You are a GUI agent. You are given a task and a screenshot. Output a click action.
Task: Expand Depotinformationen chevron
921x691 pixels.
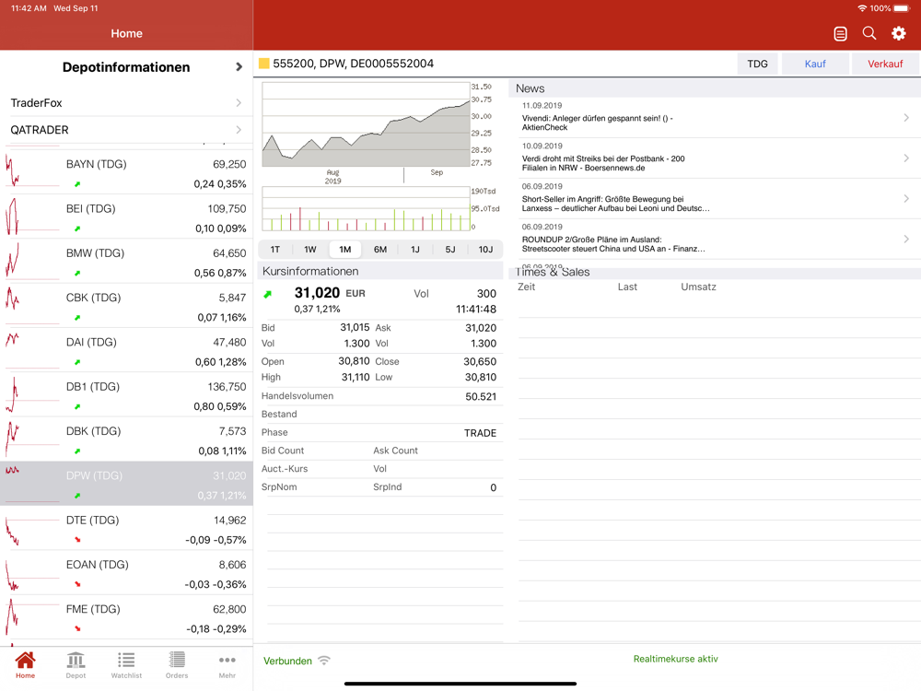pyautogui.click(x=239, y=67)
